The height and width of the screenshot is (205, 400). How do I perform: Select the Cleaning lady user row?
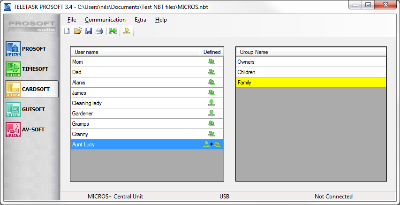(136, 103)
